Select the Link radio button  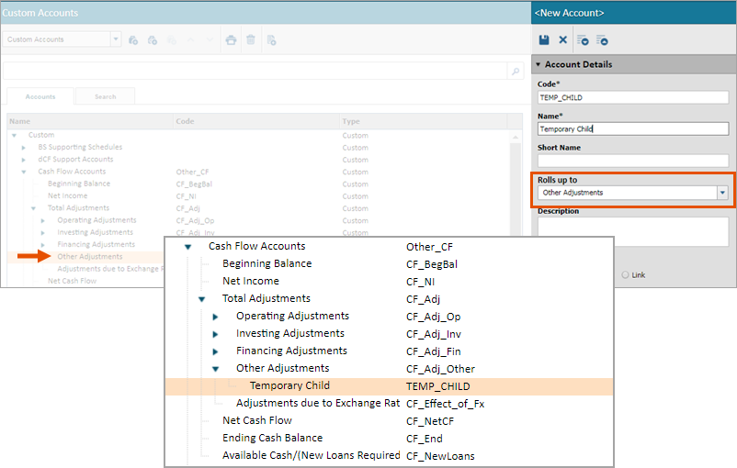[625, 274]
